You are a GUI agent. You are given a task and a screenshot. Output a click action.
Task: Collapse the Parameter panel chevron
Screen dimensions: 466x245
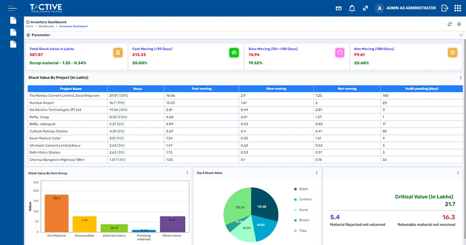(461, 35)
